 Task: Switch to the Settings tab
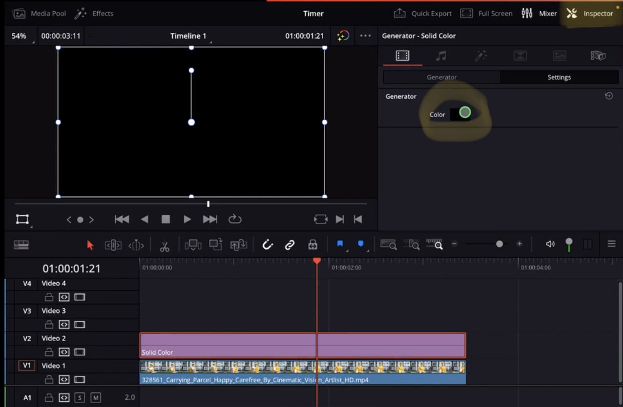(559, 77)
